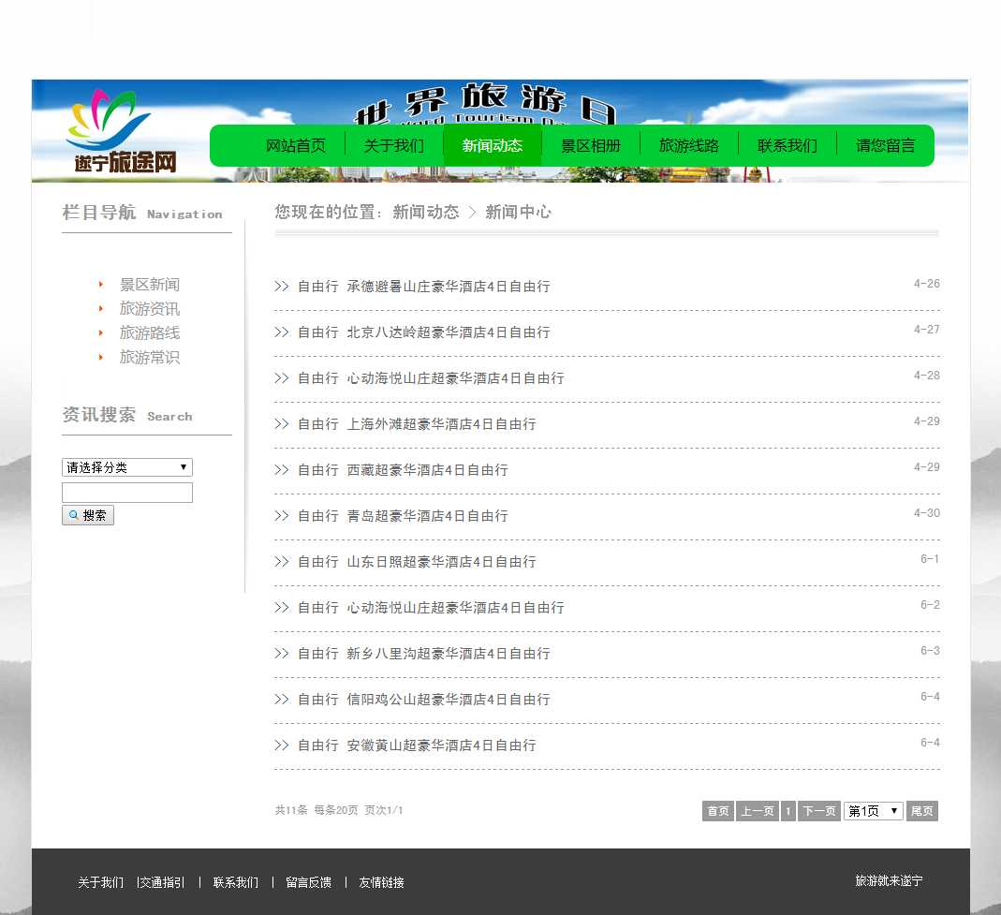This screenshot has width=1001, height=915.
Task: Open the 请选择分类 category dropdown
Action: point(127,467)
